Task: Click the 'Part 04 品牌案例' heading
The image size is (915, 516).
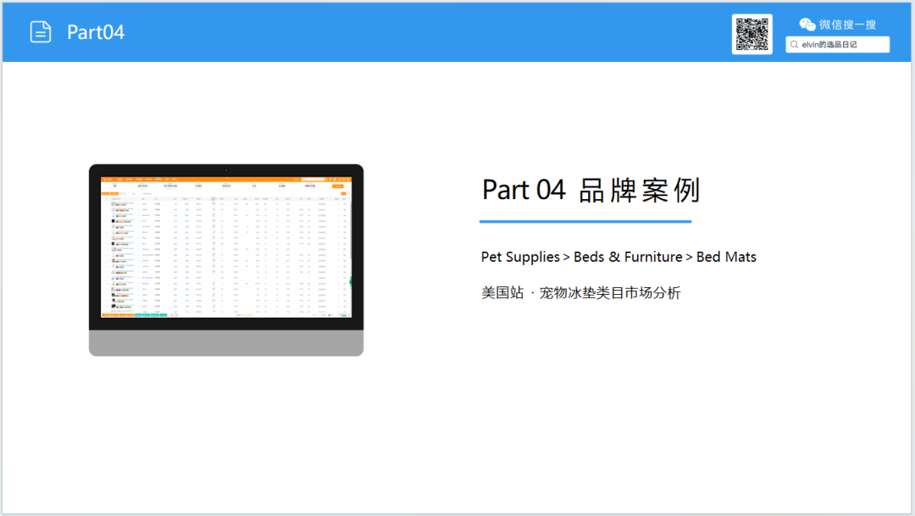Action: coord(591,191)
